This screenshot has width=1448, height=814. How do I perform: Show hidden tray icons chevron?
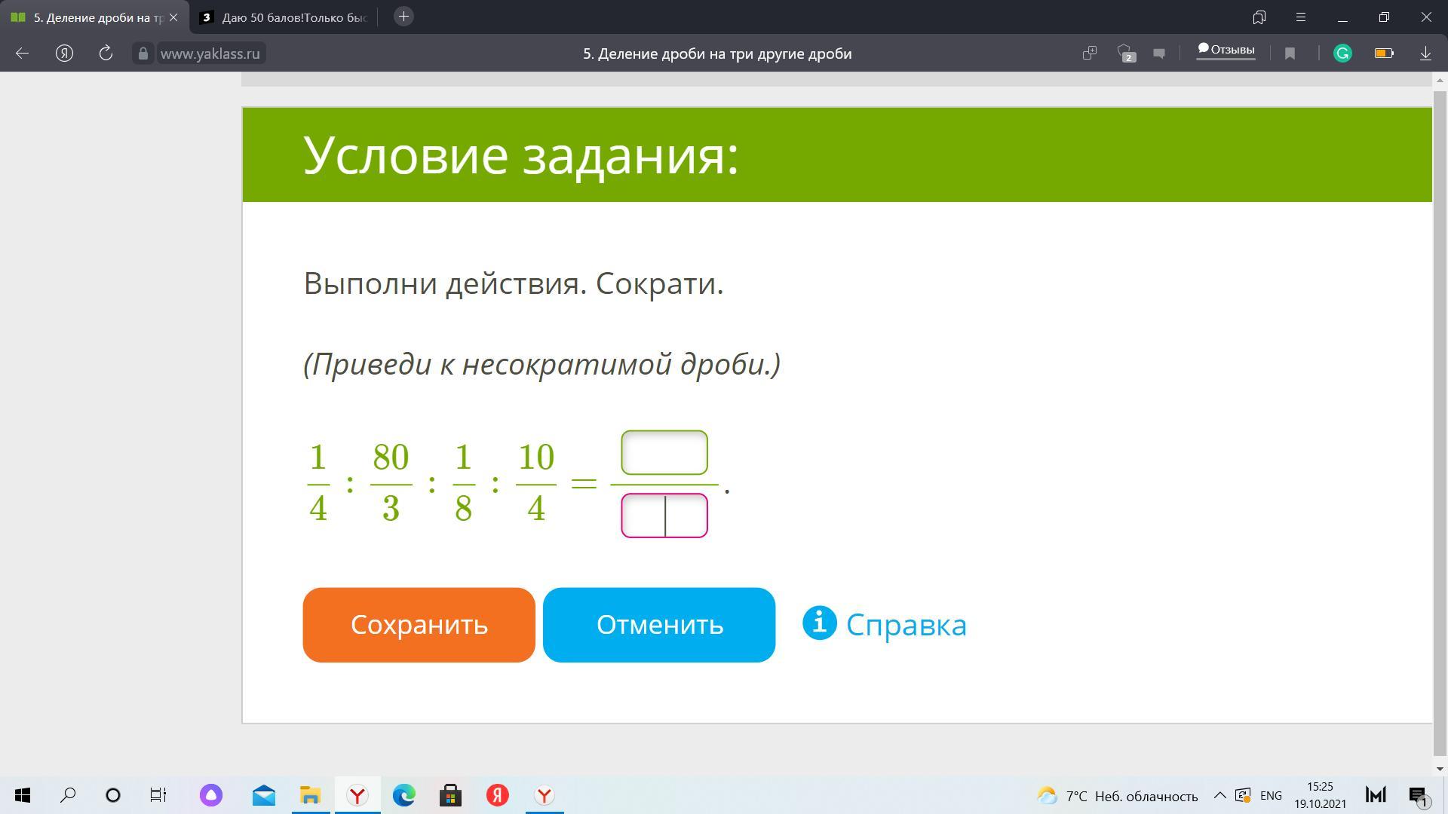[x=1219, y=795]
